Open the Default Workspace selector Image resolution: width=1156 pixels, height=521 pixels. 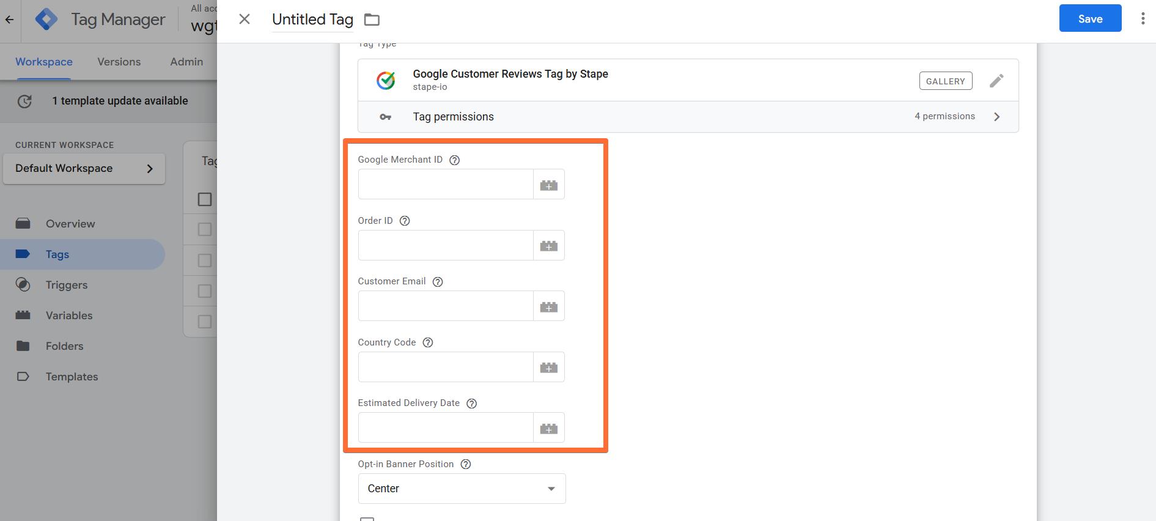click(84, 169)
